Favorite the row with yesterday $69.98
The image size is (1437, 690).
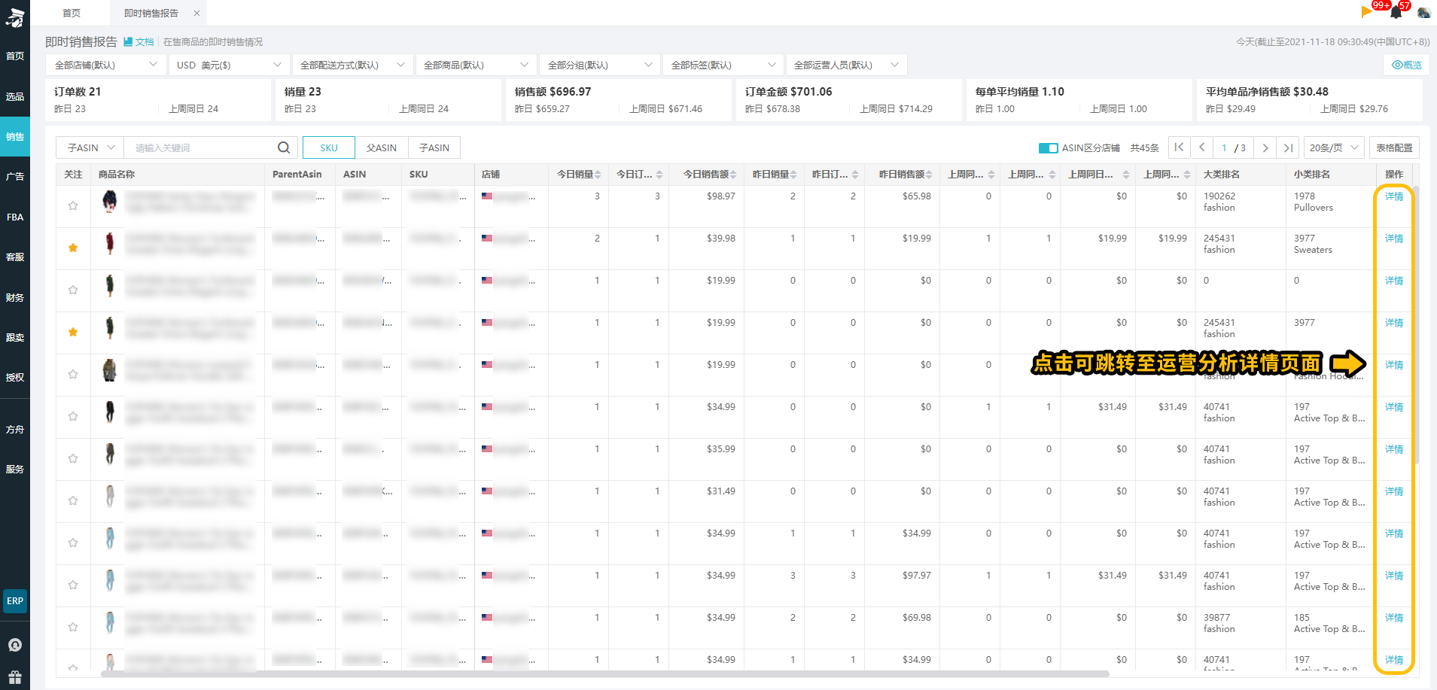coord(73,627)
